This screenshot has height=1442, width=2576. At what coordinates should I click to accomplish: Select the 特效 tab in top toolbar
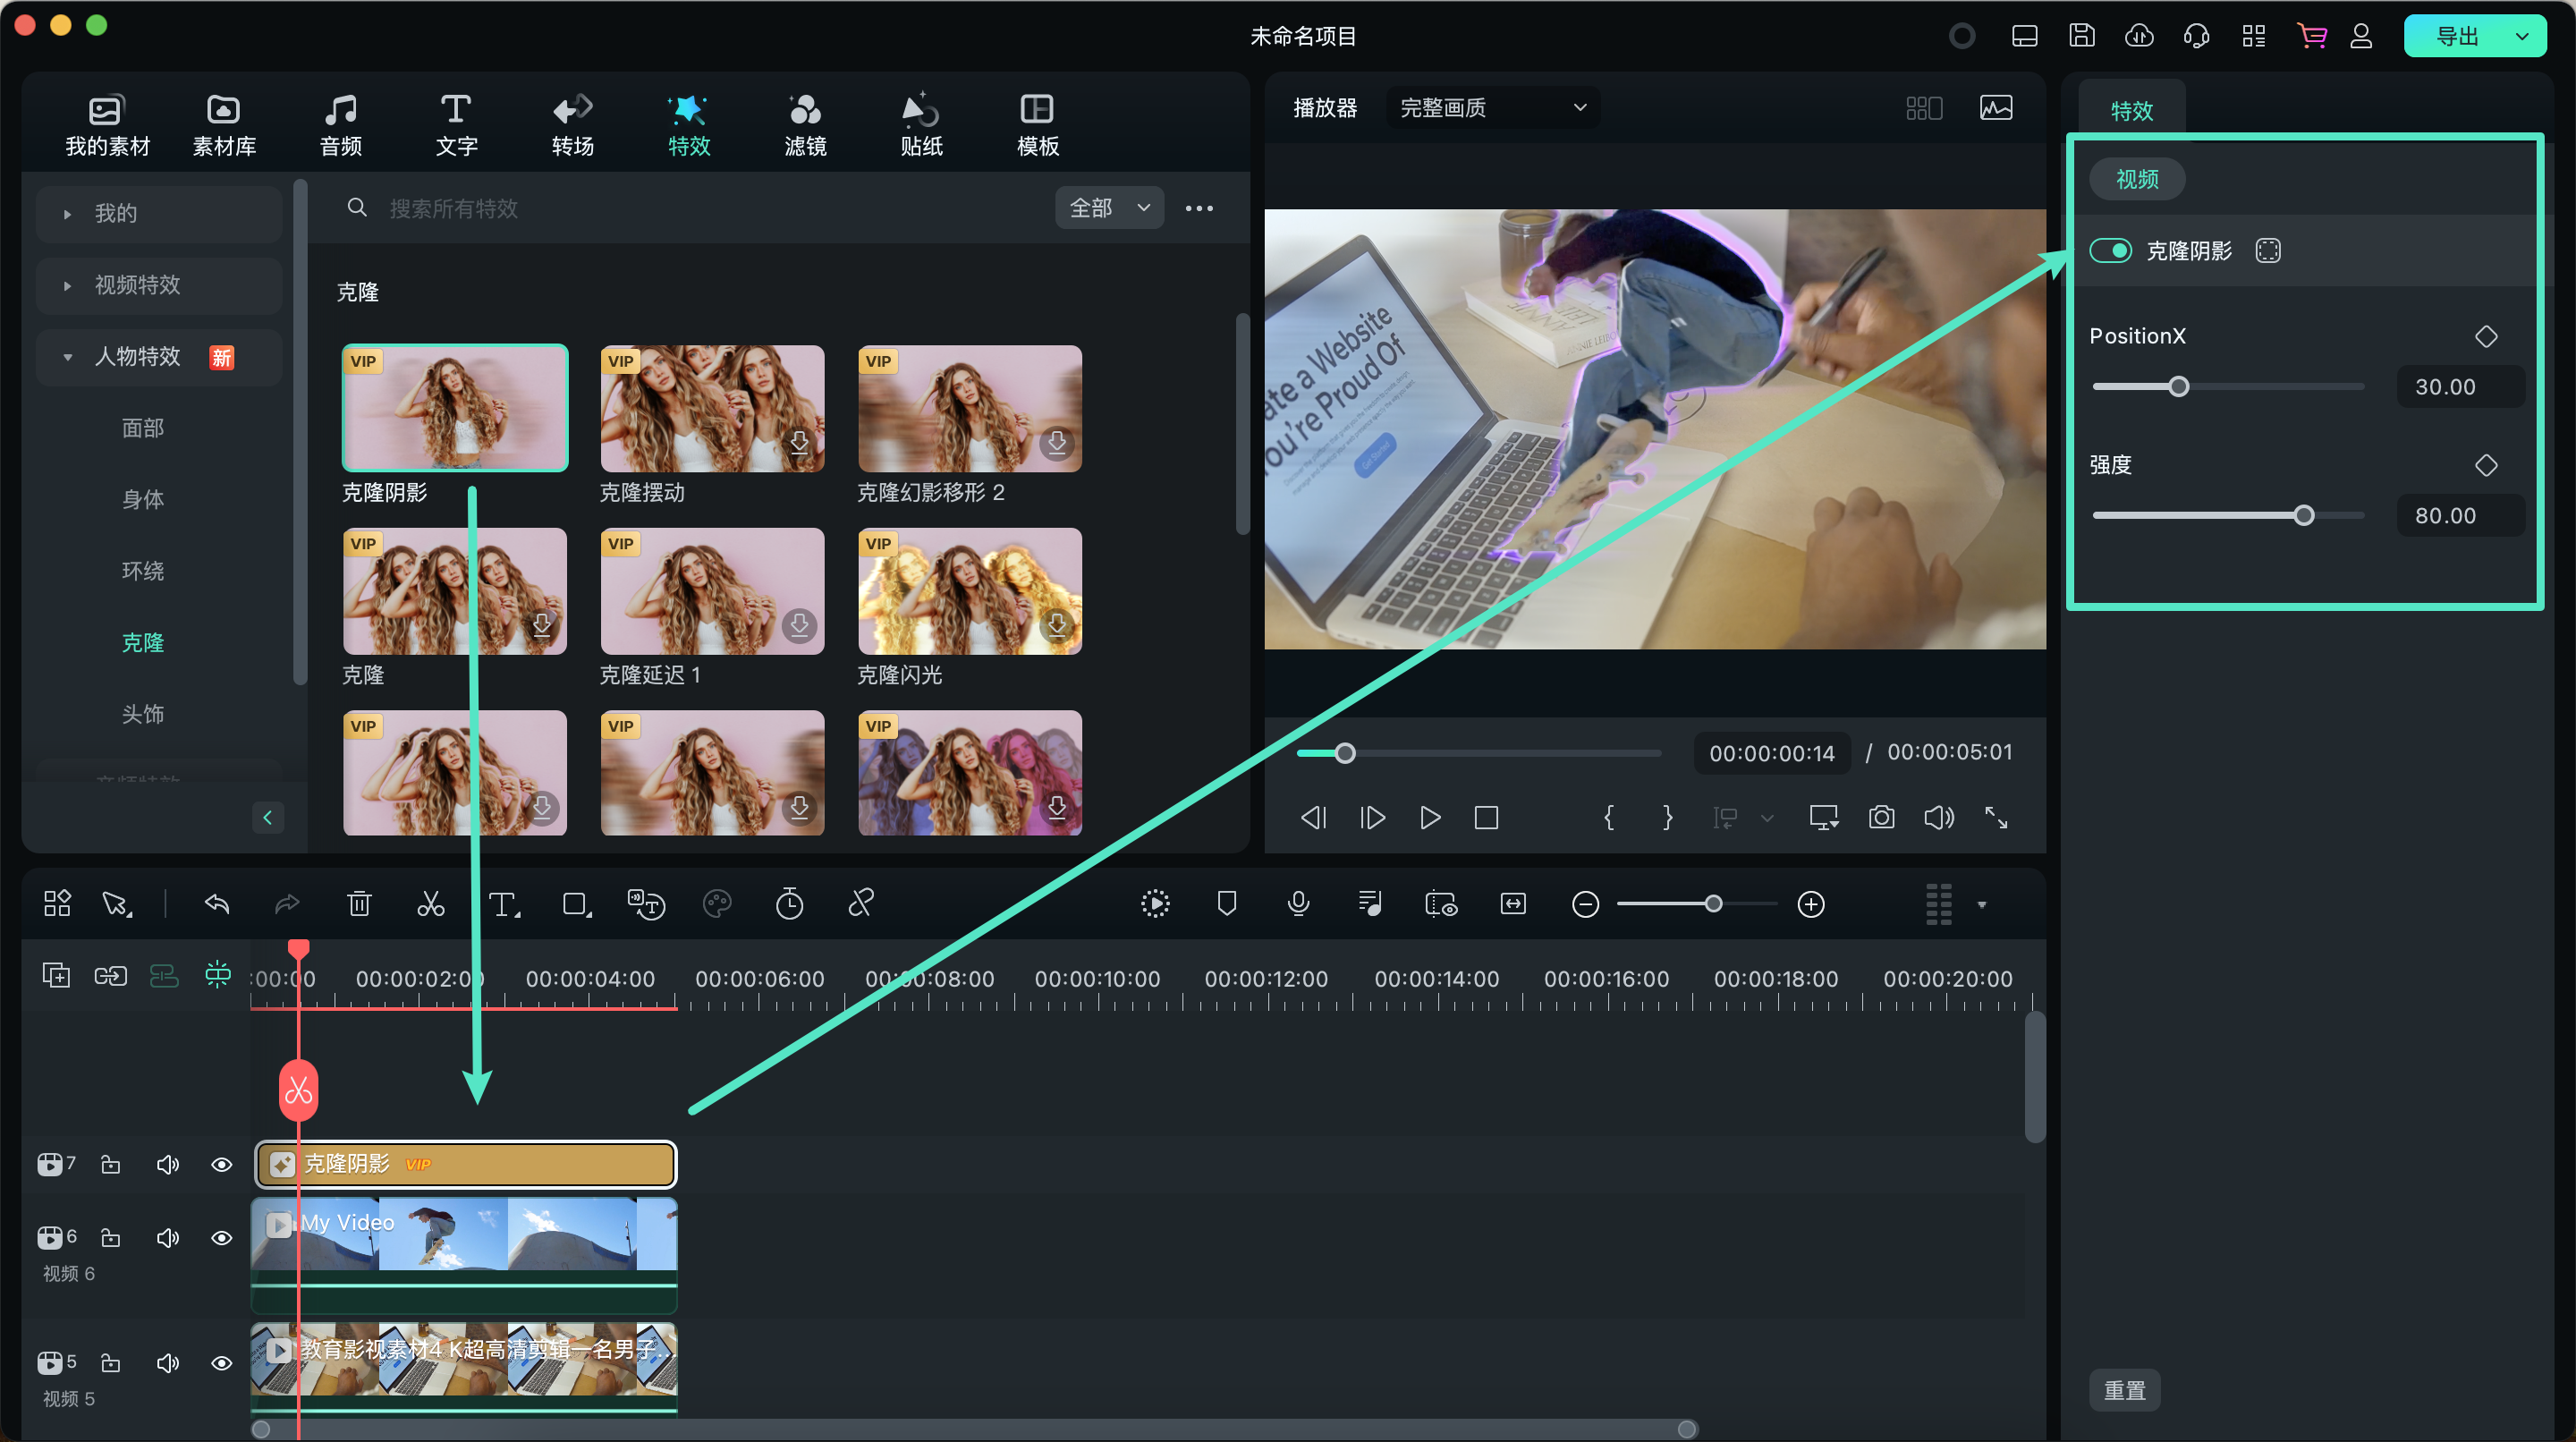point(688,123)
